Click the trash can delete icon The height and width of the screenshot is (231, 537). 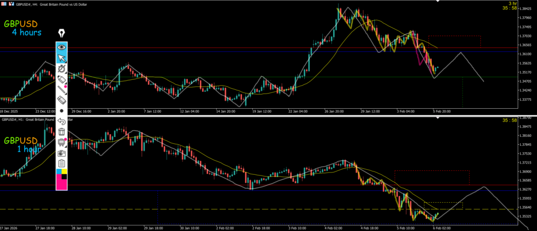[x=62, y=132]
